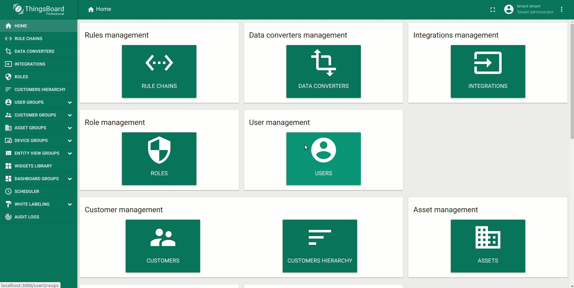Viewport: 574px width, 288px height.
Task: Open Widgets Library from sidebar
Action: tap(33, 166)
